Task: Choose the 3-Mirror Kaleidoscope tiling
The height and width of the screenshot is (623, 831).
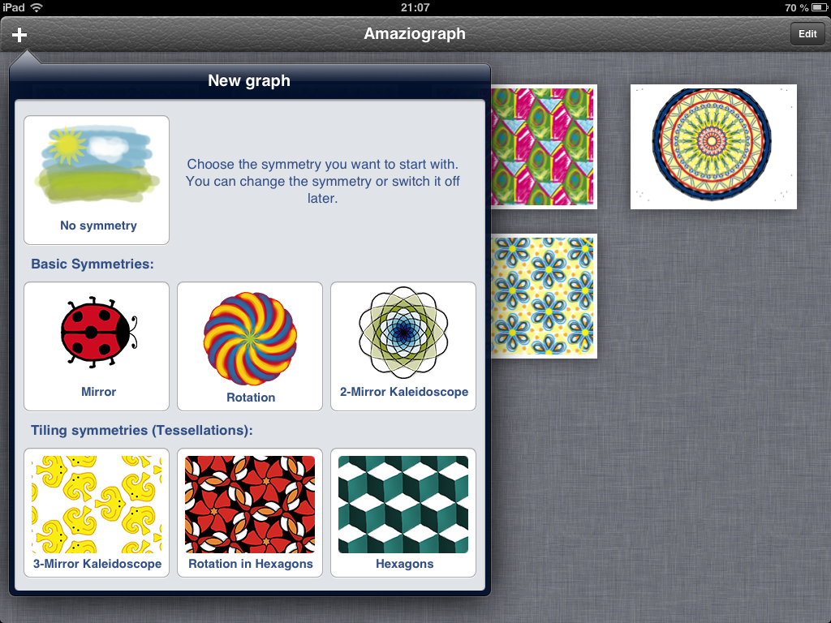Action: tap(97, 513)
